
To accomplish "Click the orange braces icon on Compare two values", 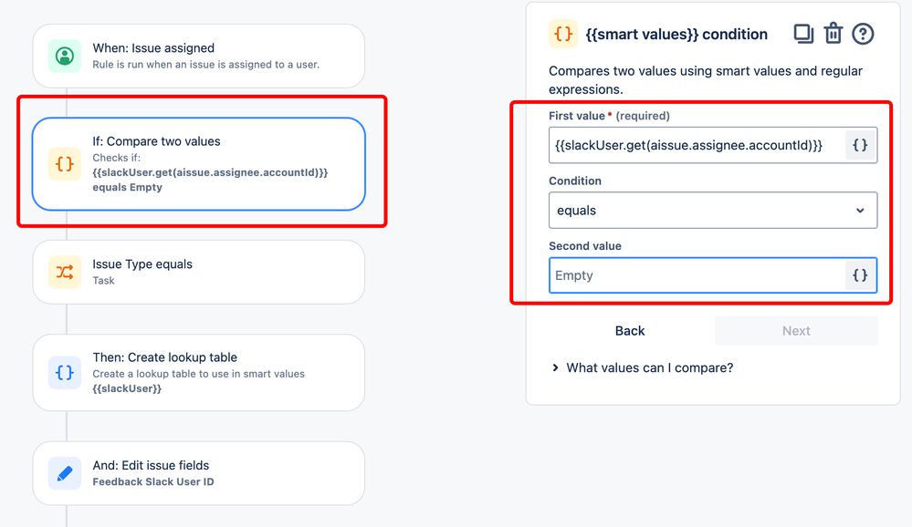I will pyautogui.click(x=65, y=164).
